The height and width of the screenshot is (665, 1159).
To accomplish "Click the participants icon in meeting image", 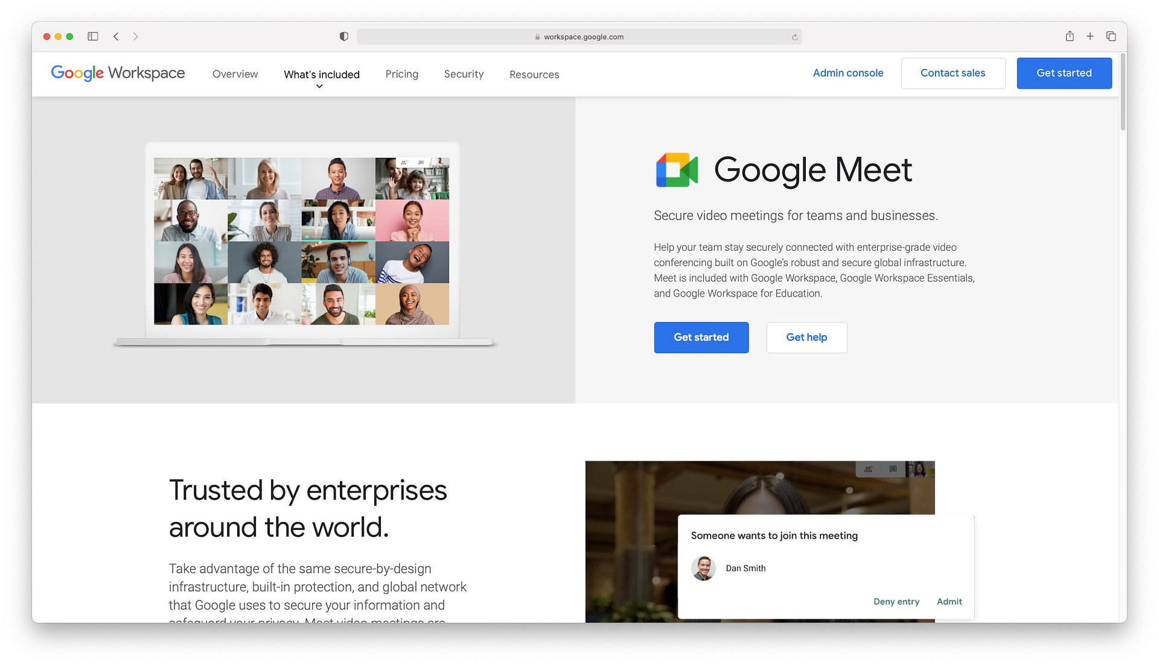I will (x=868, y=469).
